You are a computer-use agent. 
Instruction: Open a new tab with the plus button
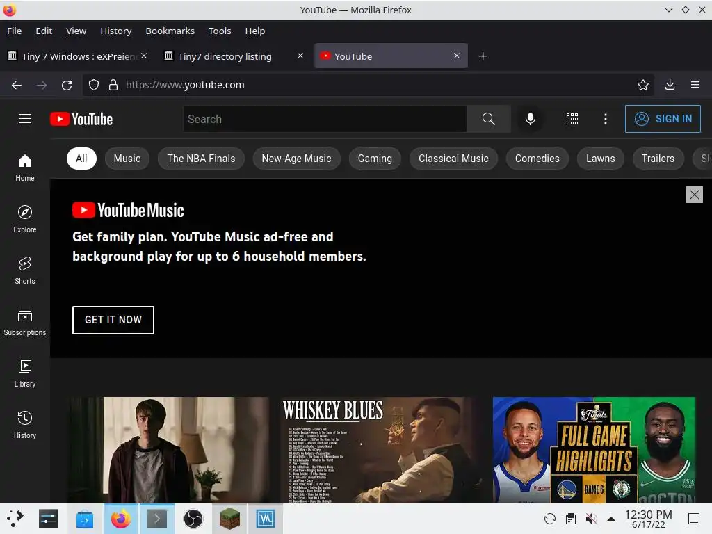483,56
